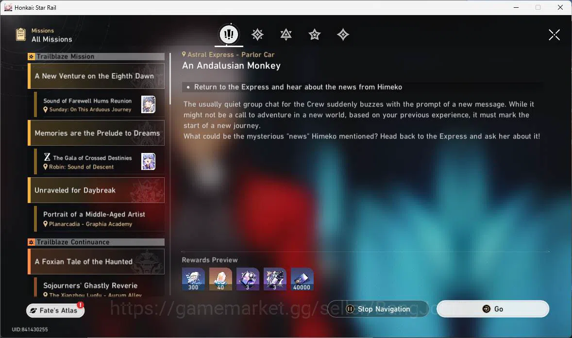The image size is (572, 338).
Task: Select A Foxian Tale of the Haunted
Action: [96, 261]
